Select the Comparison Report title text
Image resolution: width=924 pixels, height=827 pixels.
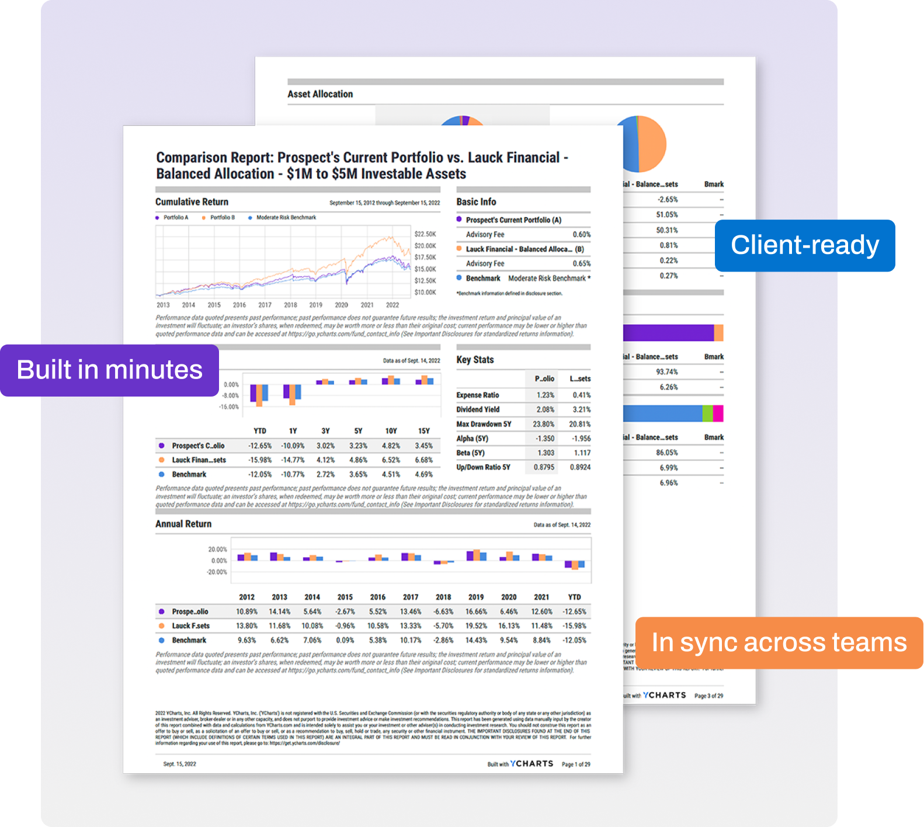coord(362,165)
